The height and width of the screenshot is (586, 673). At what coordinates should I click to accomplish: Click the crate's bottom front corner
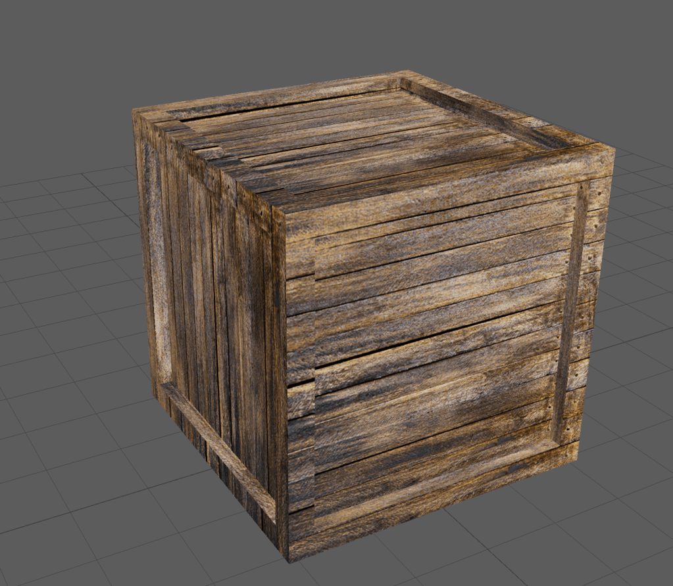pyautogui.click(x=288, y=560)
